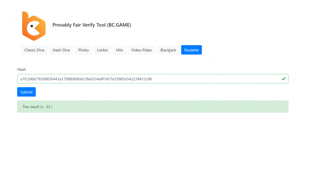Click the Provably Fair Verify Tool heading
Screen dimensions: 325x190
pyautogui.click(x=79, y=25)
